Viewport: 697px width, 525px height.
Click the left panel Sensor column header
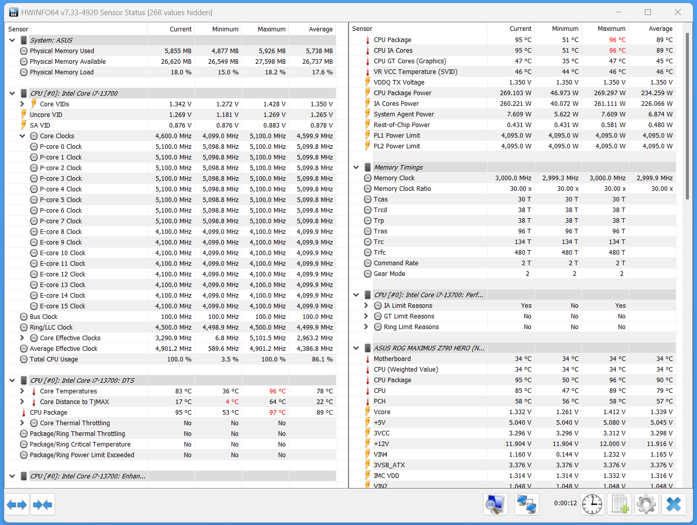[x=76, y=29]
